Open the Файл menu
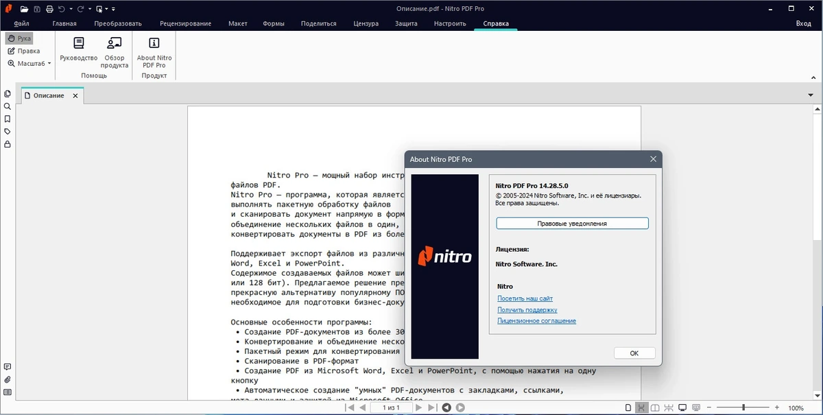The height and width of the screenshot is (415, 823). pyautogui.click(x=21, y=23)
